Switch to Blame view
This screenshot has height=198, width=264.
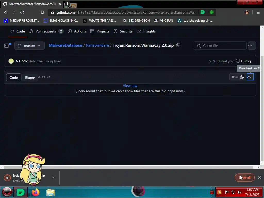coord(30,77)
